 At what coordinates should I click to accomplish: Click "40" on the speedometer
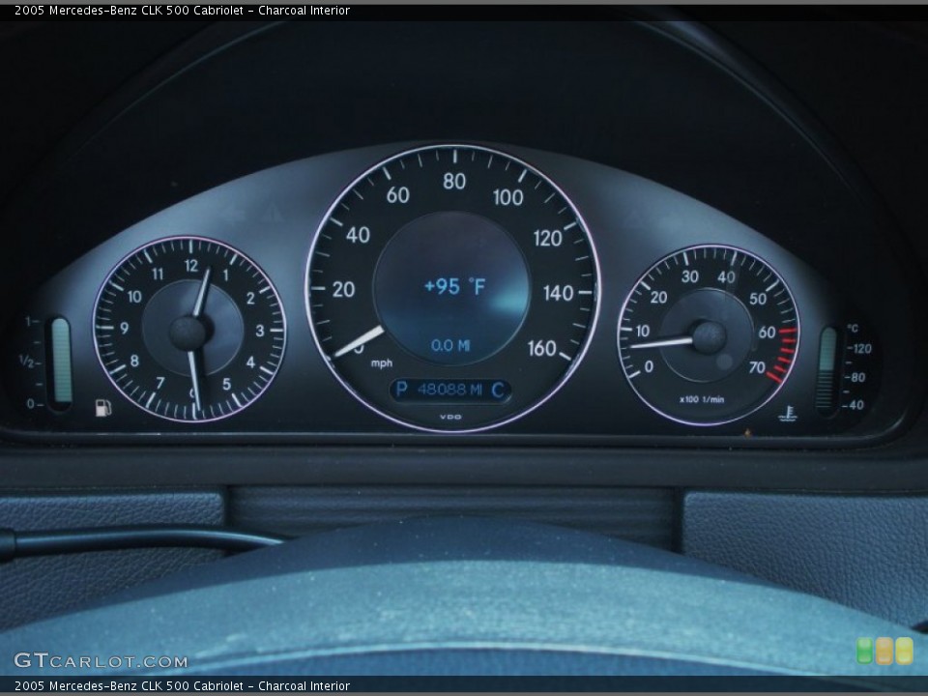(358, 235)
